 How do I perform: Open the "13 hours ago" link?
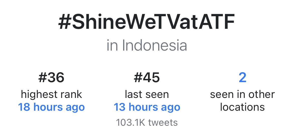pyautogui.click(x=147, y=107)
